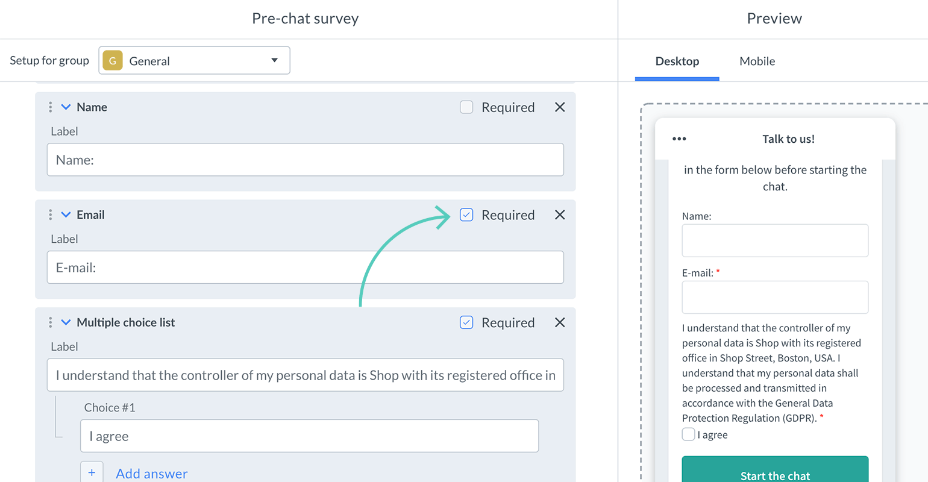Click the plus icon next to Add answer
Screen dimensions: 928x482
point(92,473)
